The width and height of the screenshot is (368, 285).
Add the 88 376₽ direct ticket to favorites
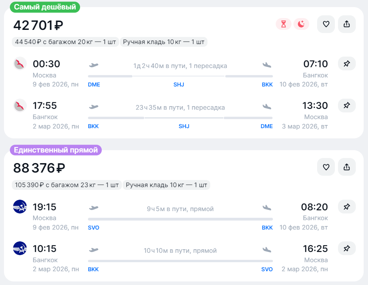tap(326, 167)
